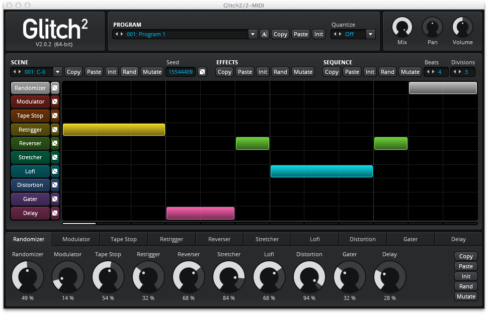Image resolution: width=488 pixels, height=314 pixels.
Task: Select the Randomizer effect lane button
Action: [x=30, y=88]
